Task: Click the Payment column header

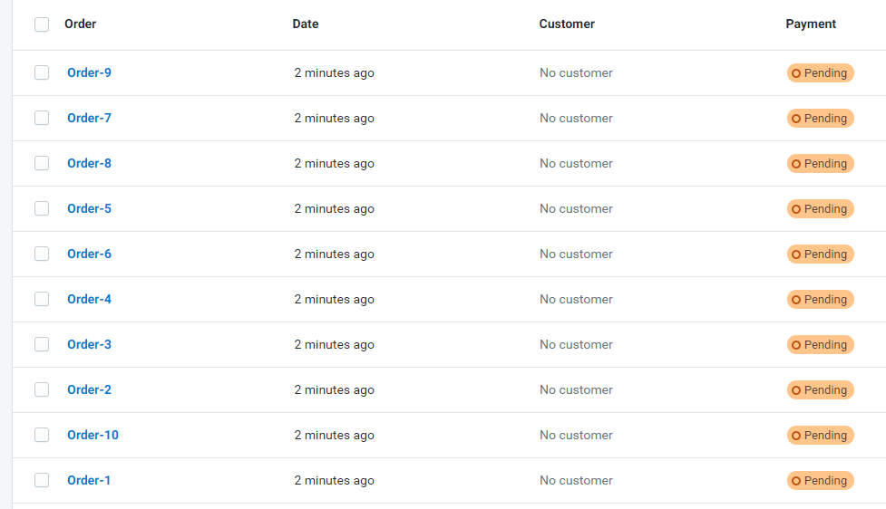Action: click(x=811, y=24)
